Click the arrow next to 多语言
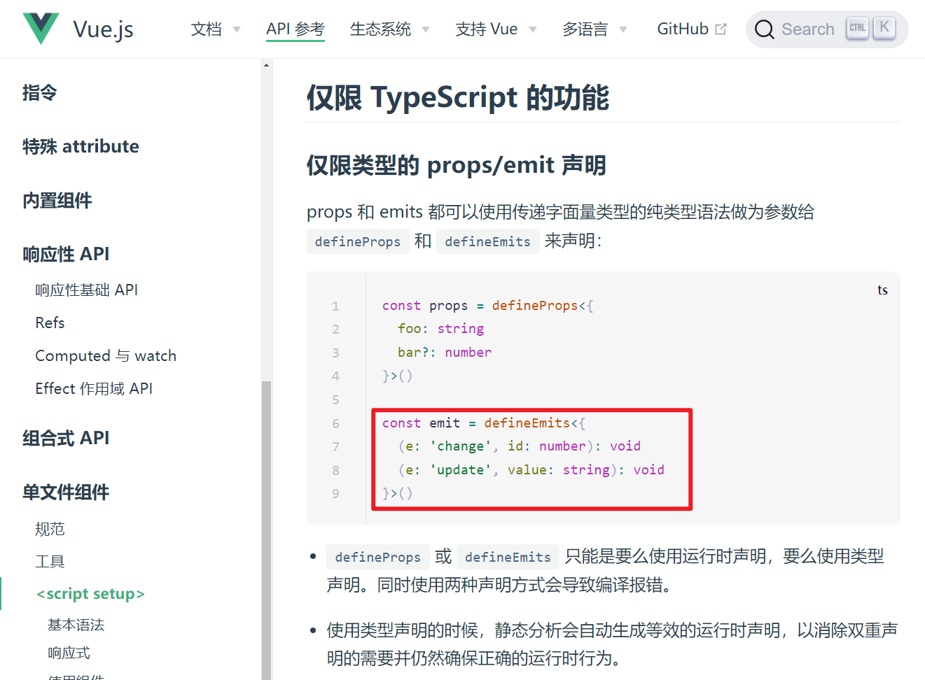This screenshot has height=680, width=925. tap(623, 29)
